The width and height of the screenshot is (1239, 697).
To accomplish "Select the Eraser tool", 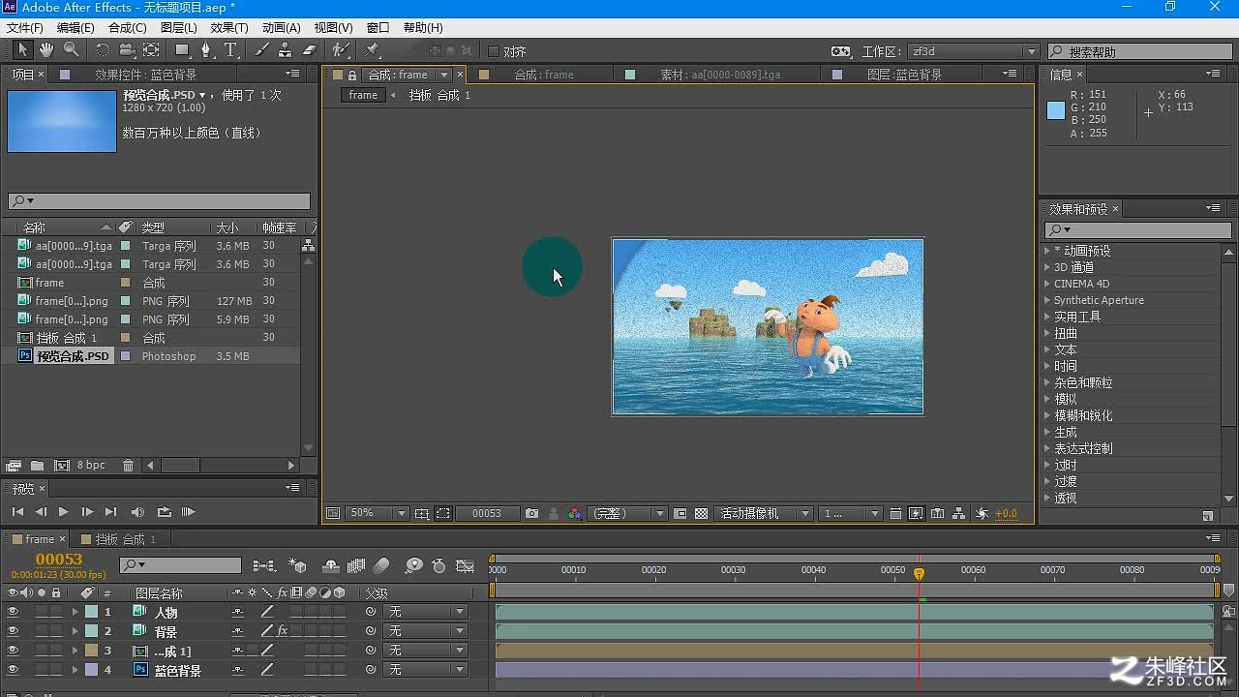I will point(310,50).
